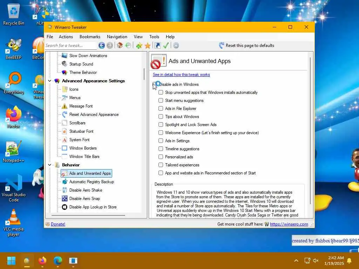Viewport: 359px width, 269px height.
Task: Select Startup Sound in the tree
Action: click(81, 64)
